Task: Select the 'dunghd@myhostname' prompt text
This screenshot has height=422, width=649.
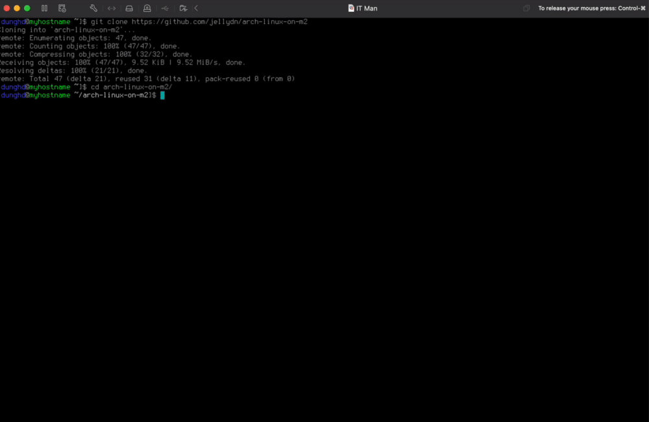Action: coord(36,21)
